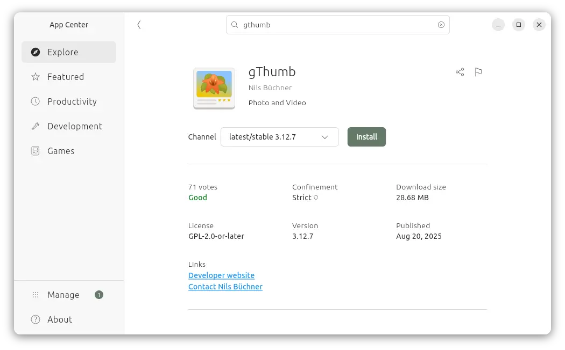
Task: Click the Games controller icon
Action: tap(36, 151)
